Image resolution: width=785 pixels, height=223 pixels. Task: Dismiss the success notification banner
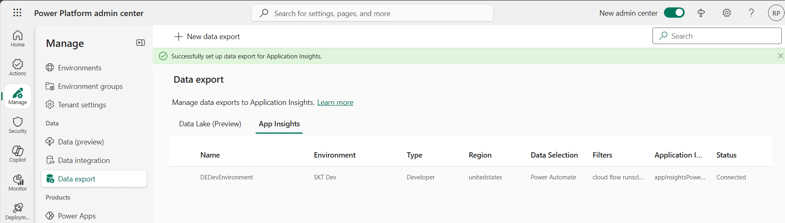coord(780,56)
